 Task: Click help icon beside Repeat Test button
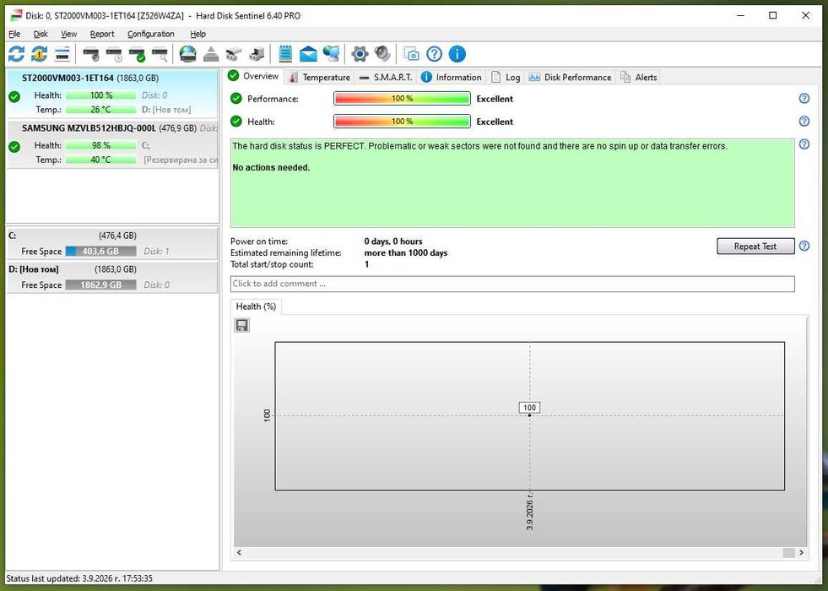[x=804, y=246]
